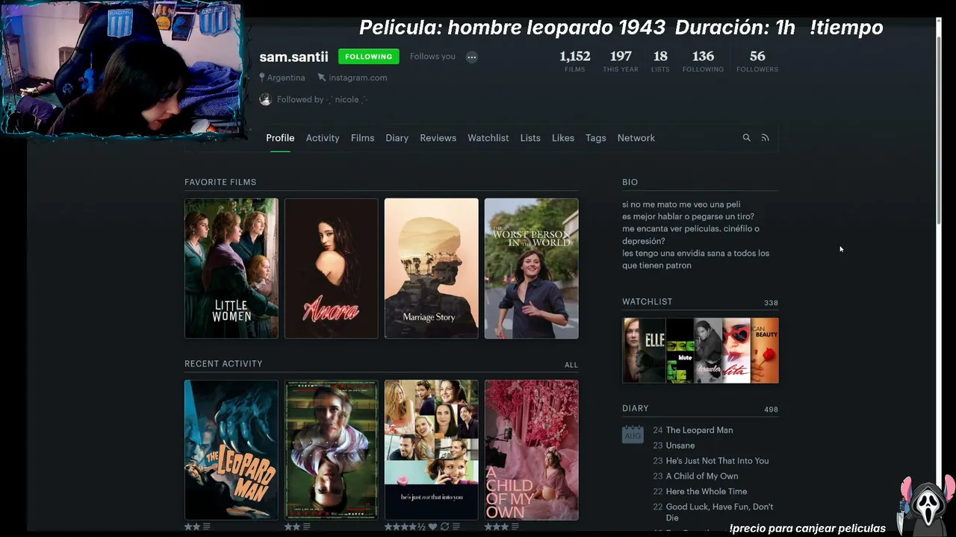Open the review icon under A Child of My Own

[x=517, y=527]
